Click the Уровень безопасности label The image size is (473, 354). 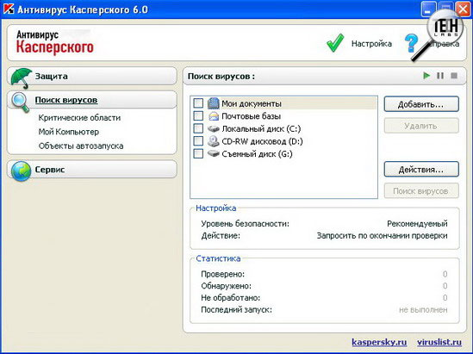click(x=245, y=224)
